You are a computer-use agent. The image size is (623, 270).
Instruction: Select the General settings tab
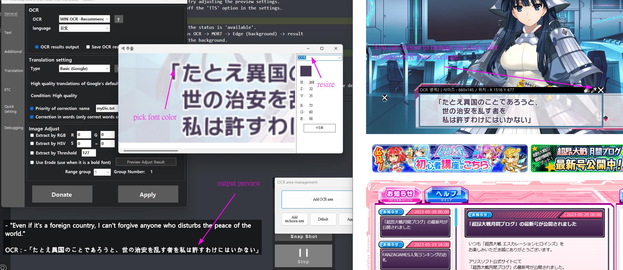(11, 13)
